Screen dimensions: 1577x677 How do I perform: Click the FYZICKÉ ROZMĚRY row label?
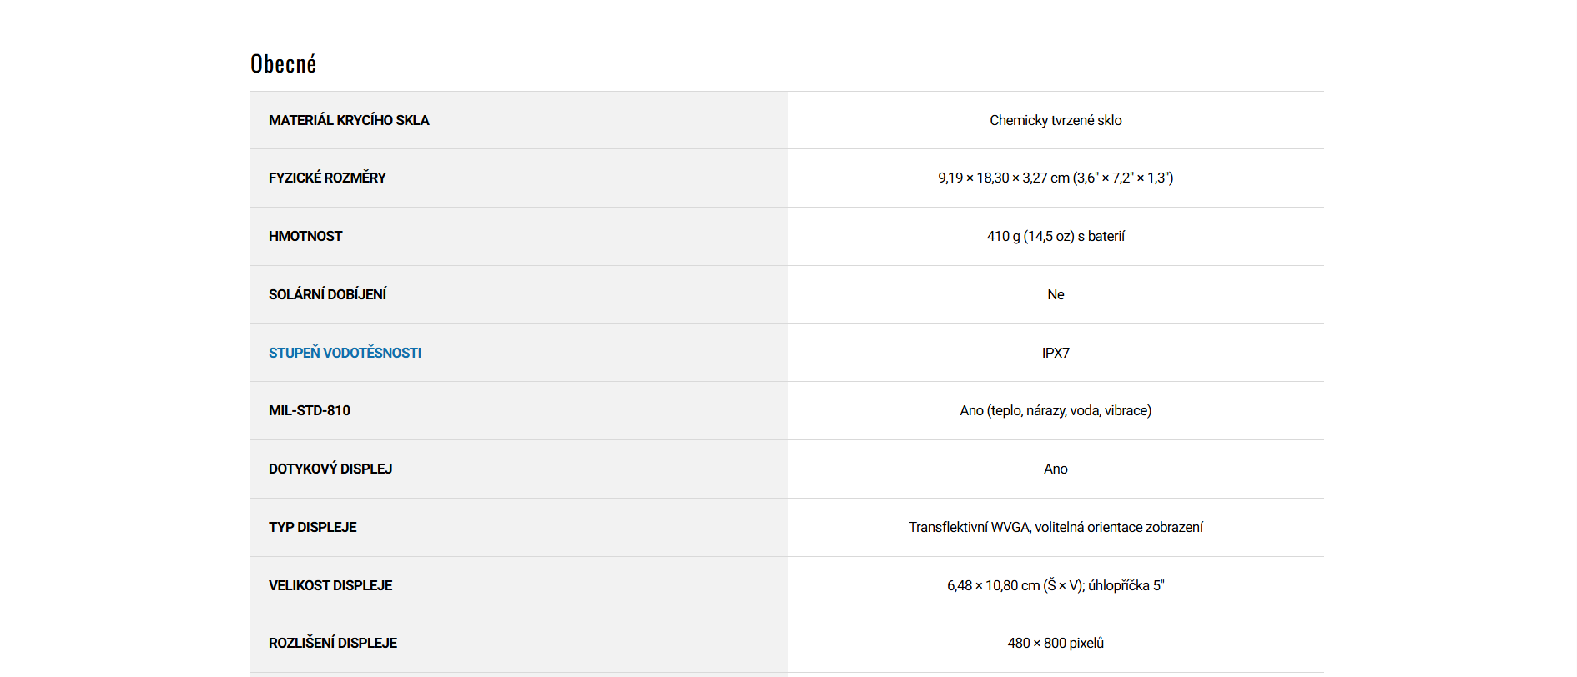click(x=327, y=178)
